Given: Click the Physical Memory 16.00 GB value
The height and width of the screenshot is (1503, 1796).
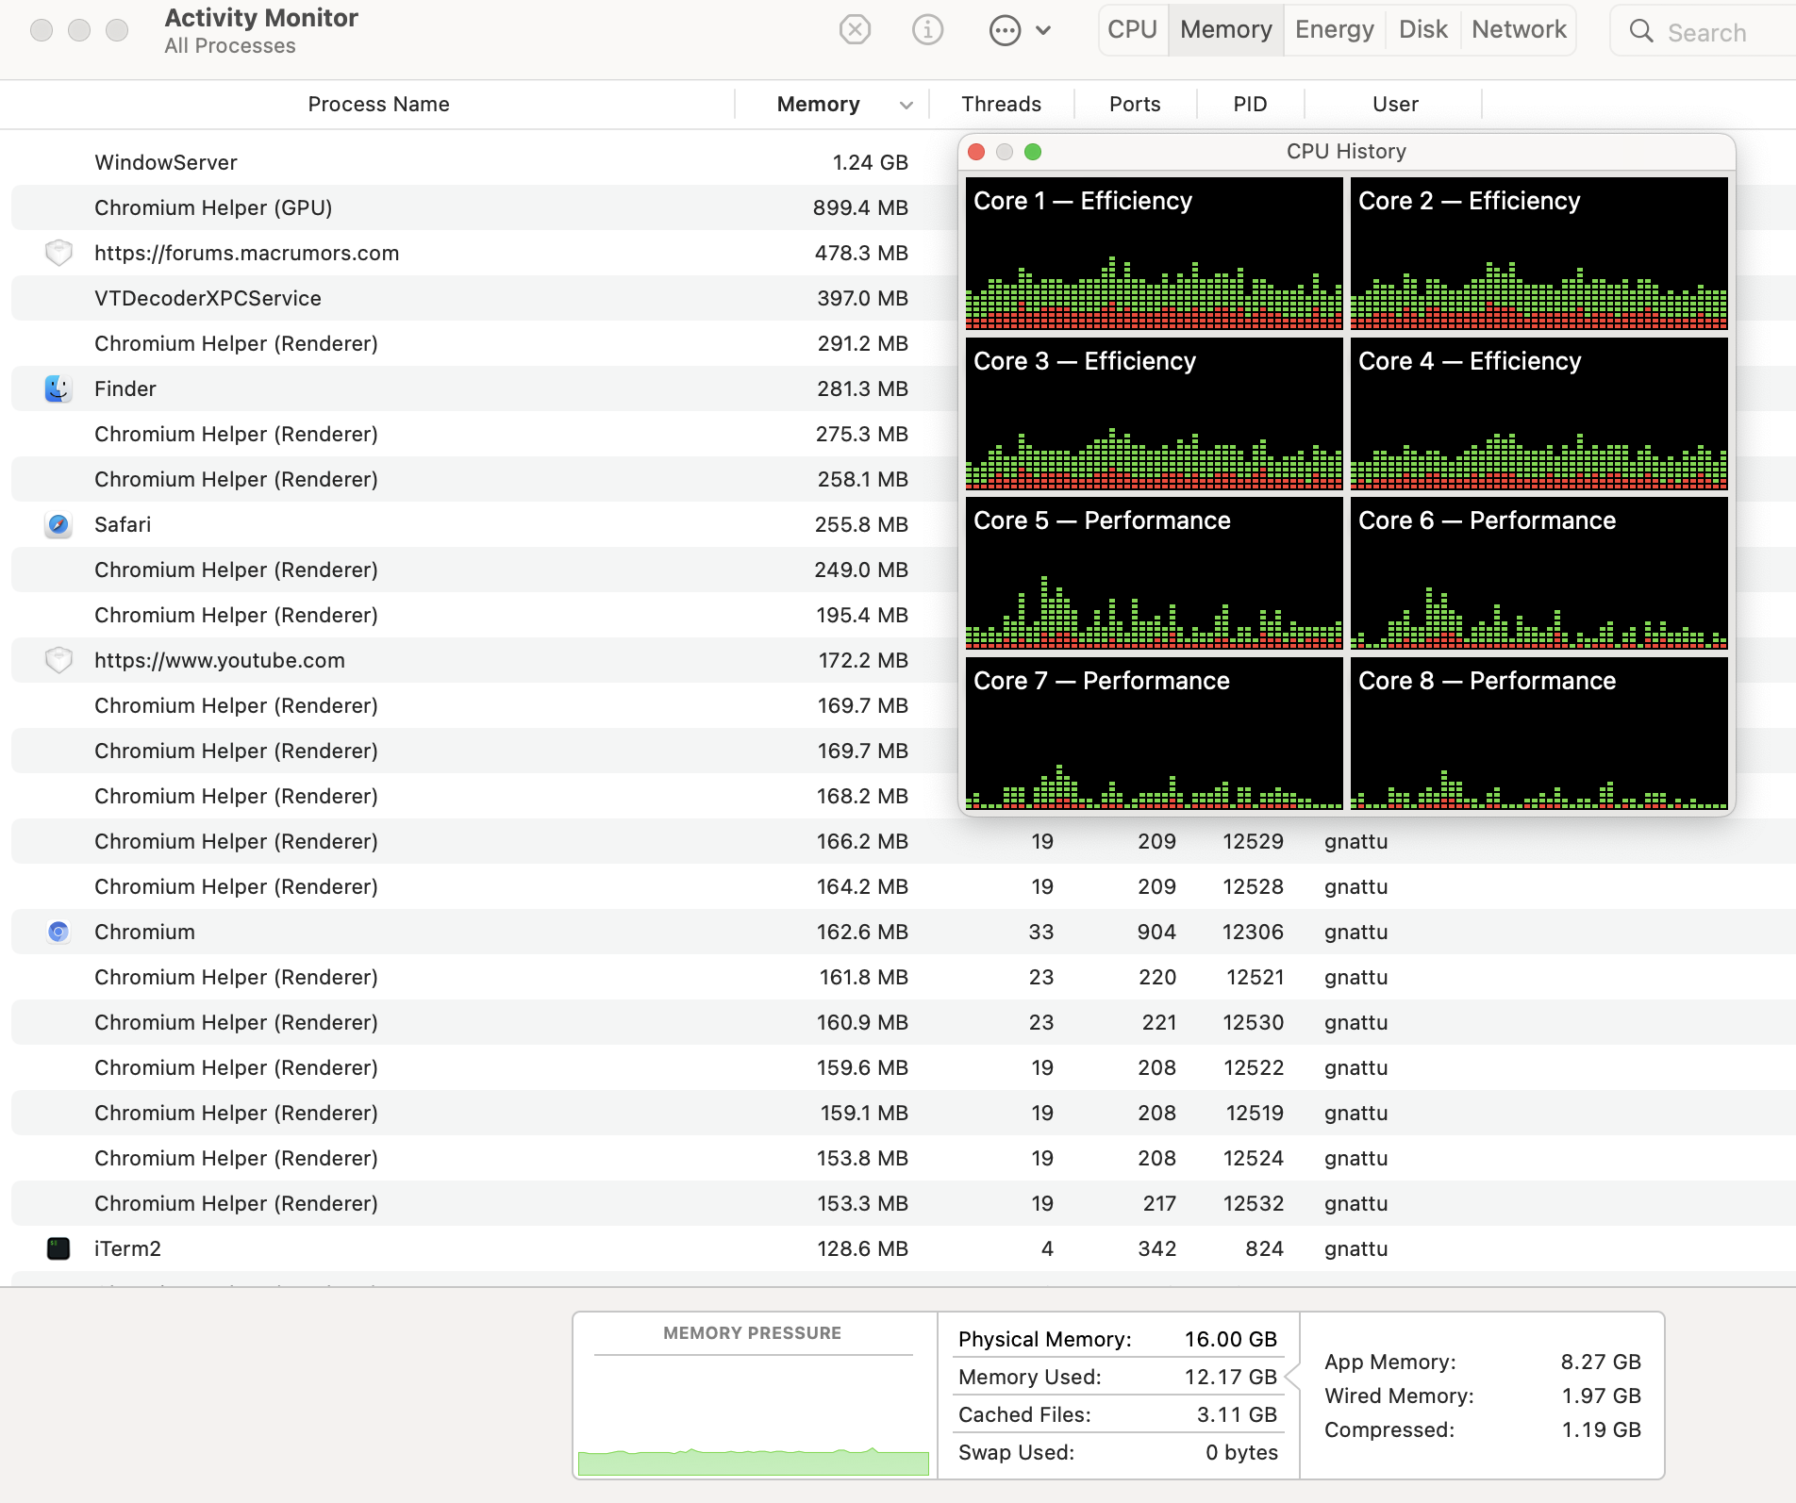Looking at the screenshot, I should (x=1230, y=1339).
